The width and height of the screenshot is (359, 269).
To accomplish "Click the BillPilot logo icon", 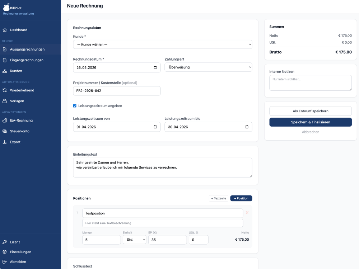I will pos(6,7).
